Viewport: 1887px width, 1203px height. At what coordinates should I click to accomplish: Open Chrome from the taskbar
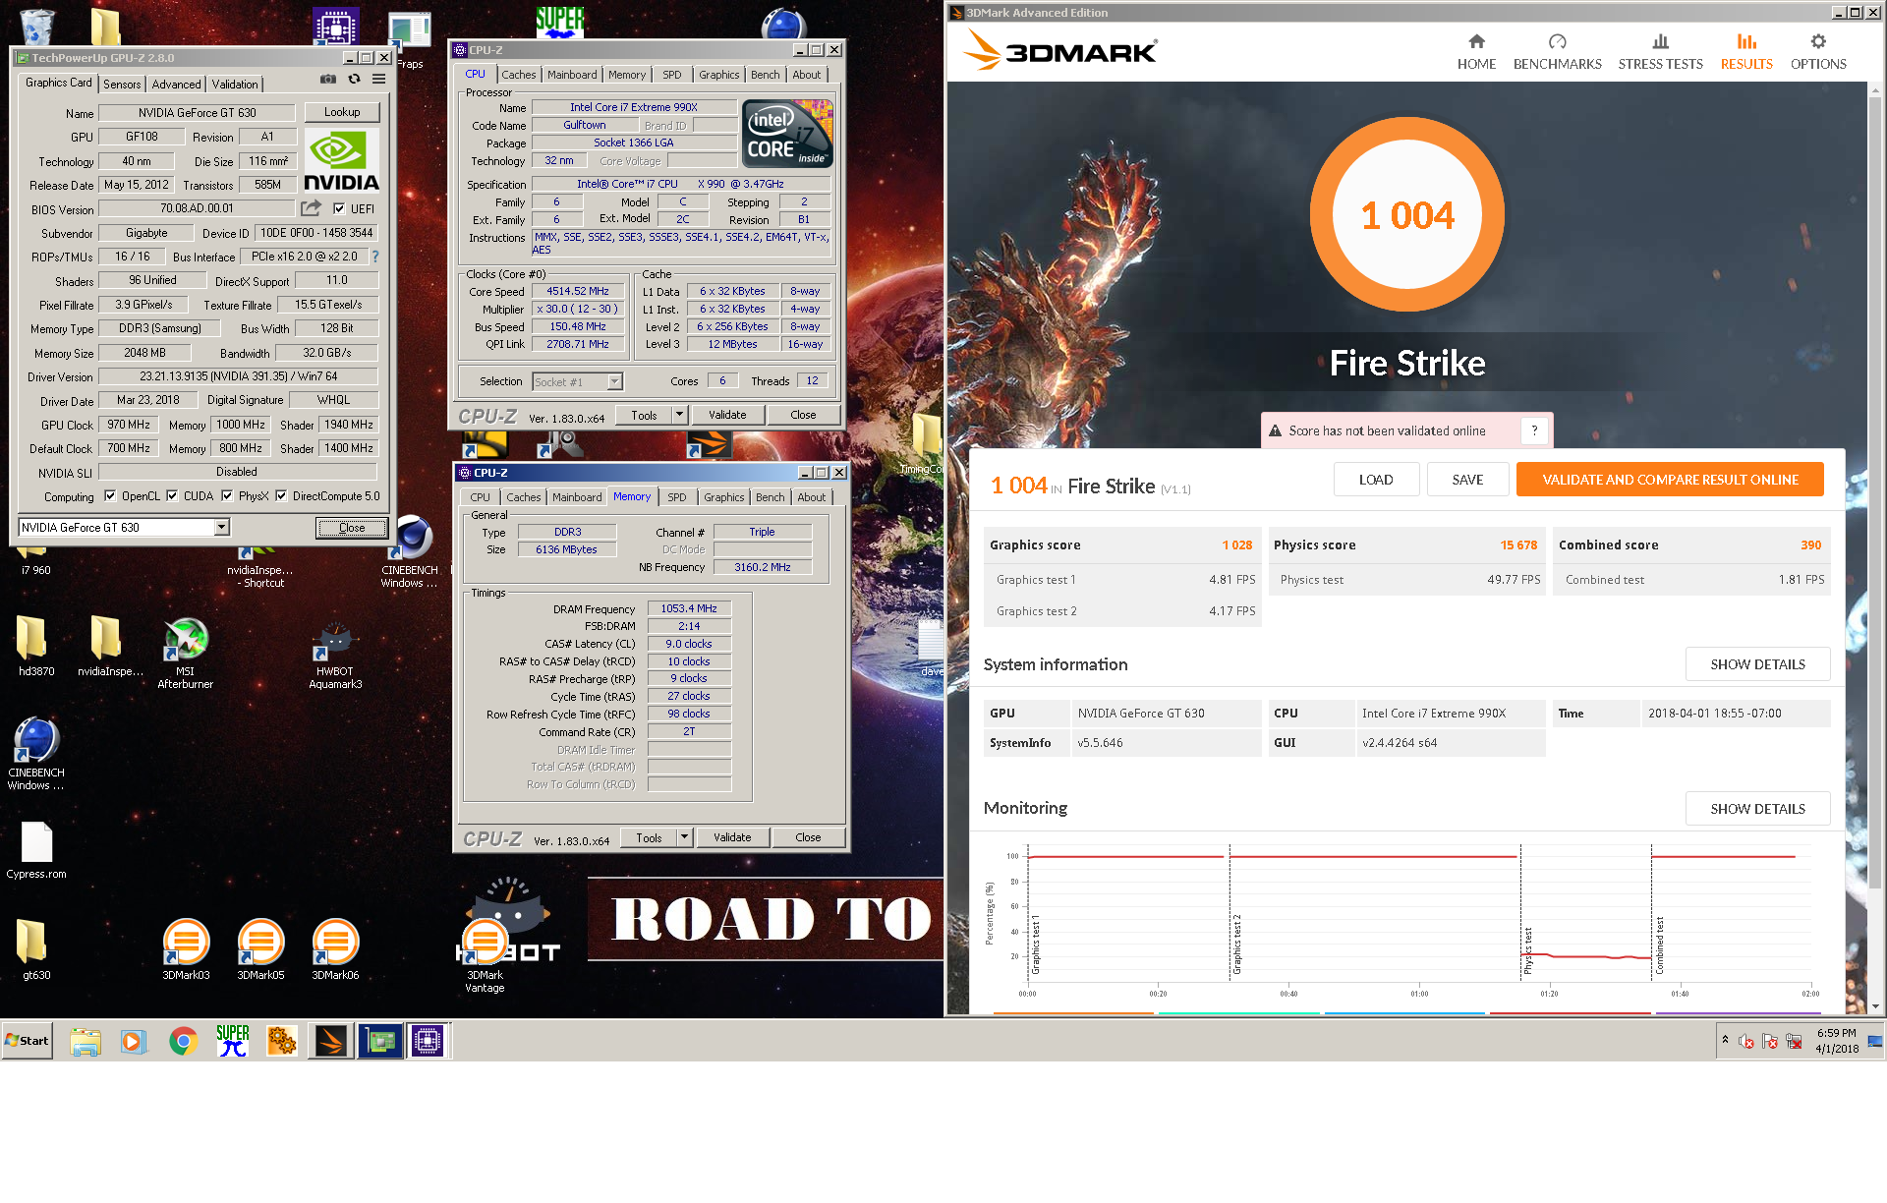[x=183, y=1040]
